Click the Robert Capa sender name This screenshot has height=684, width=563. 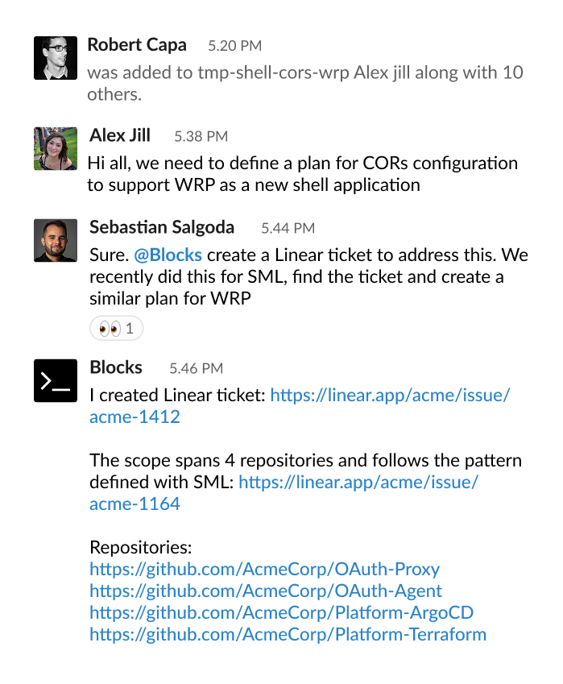[137, 45]
